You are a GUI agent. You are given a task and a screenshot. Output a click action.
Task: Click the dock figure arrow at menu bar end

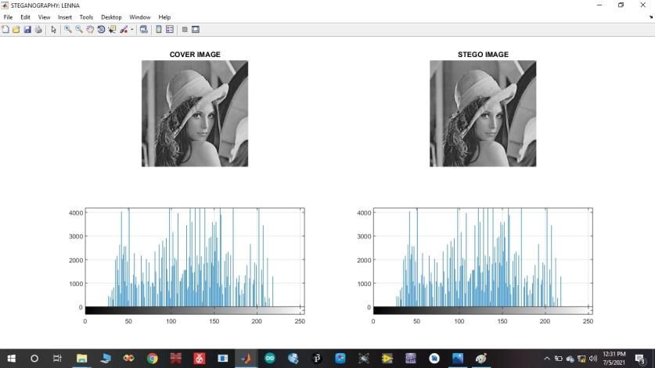click(x=651, y=17)
